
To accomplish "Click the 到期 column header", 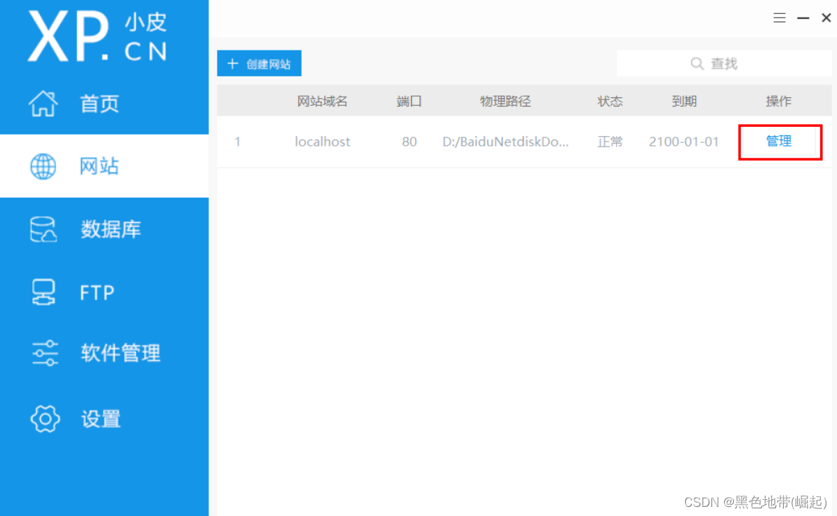I will (x=684, y=101).
